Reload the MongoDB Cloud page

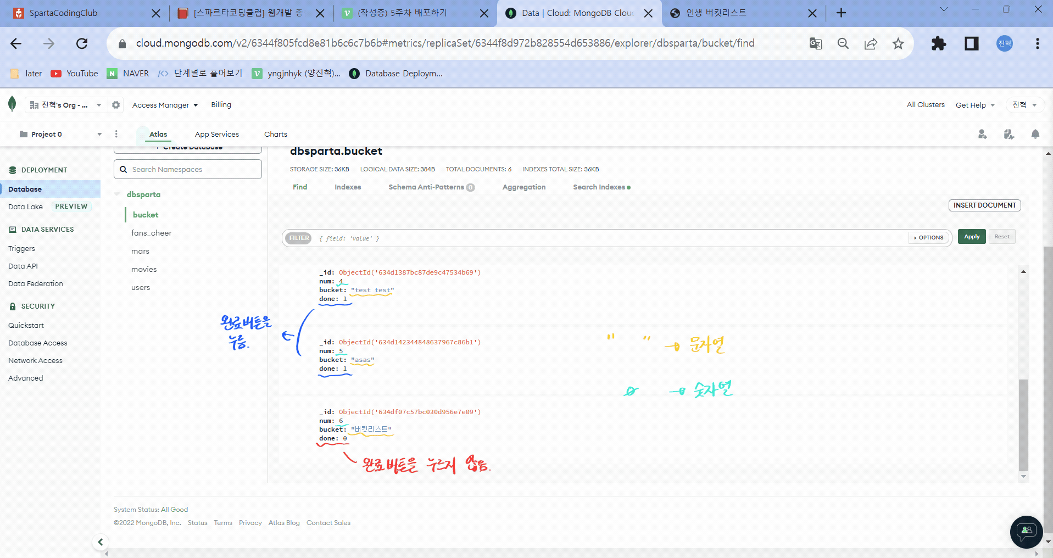tap(82, 43)
